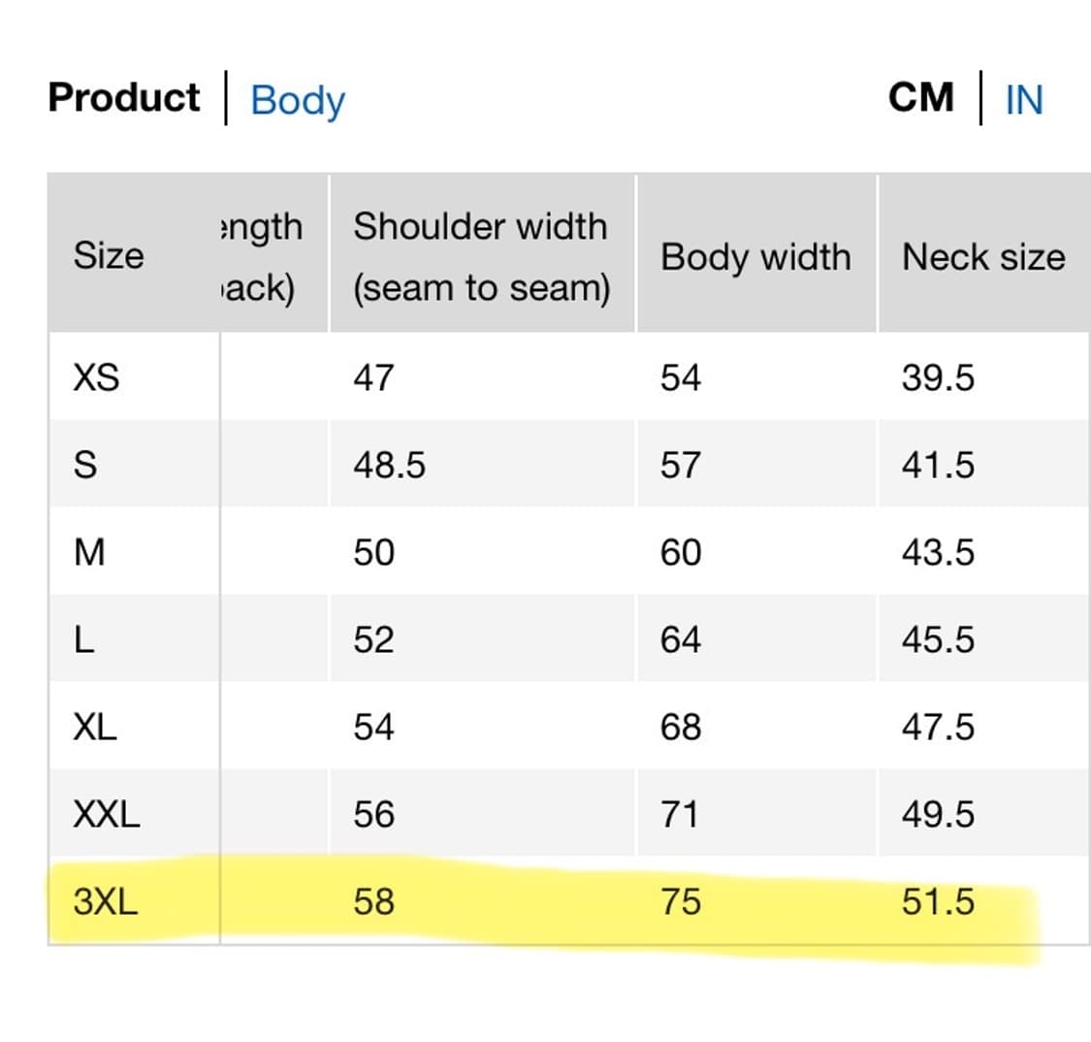This screenshot has width=1091, height=1042.
Task: Click the Shoulder width column header
Action: (482, 256)
